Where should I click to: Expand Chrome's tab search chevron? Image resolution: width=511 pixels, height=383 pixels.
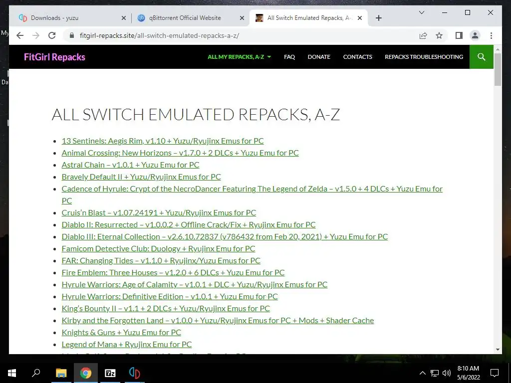click(x=421, y=12)
